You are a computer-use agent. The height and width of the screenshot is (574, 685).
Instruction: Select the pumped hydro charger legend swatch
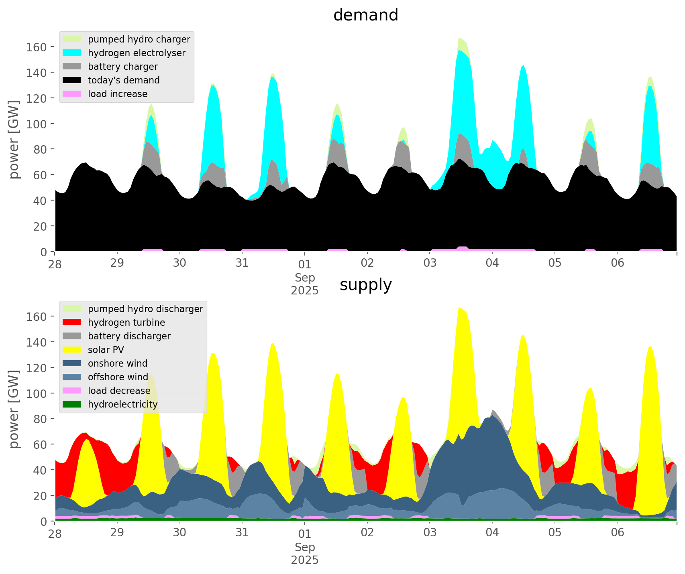(x=72, y=39)
